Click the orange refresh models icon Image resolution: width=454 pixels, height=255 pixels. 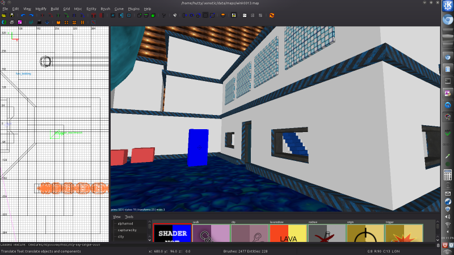pos(271,15)
